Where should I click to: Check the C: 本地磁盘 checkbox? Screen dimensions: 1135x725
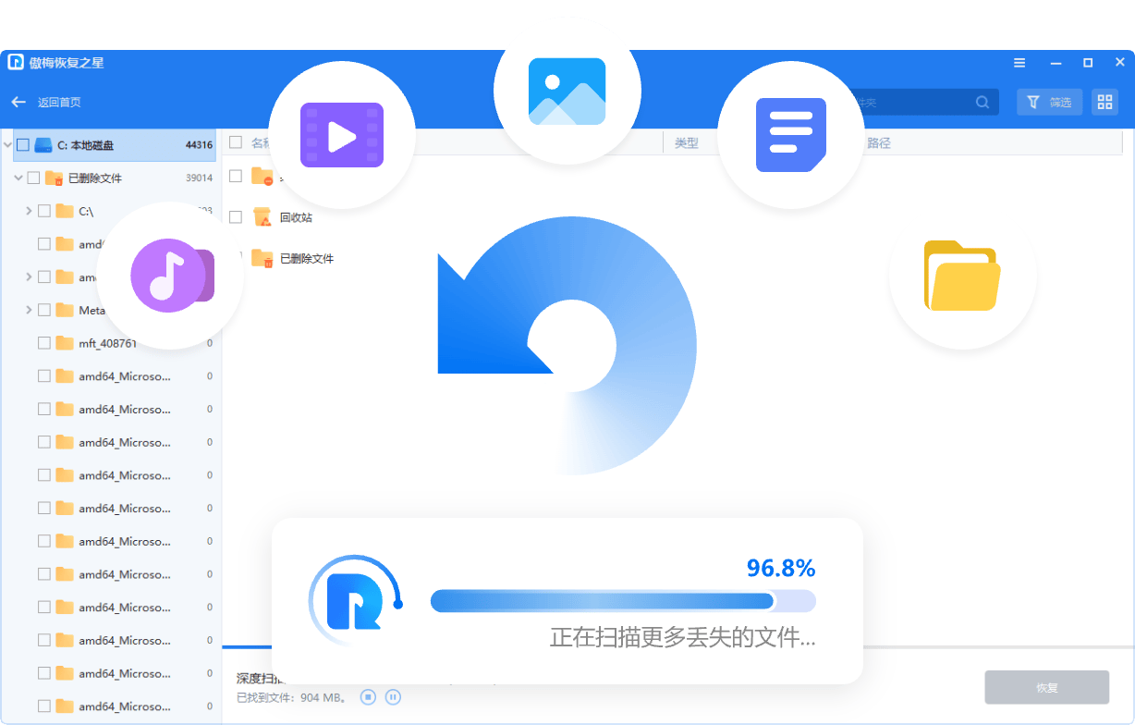click(23, 145)
